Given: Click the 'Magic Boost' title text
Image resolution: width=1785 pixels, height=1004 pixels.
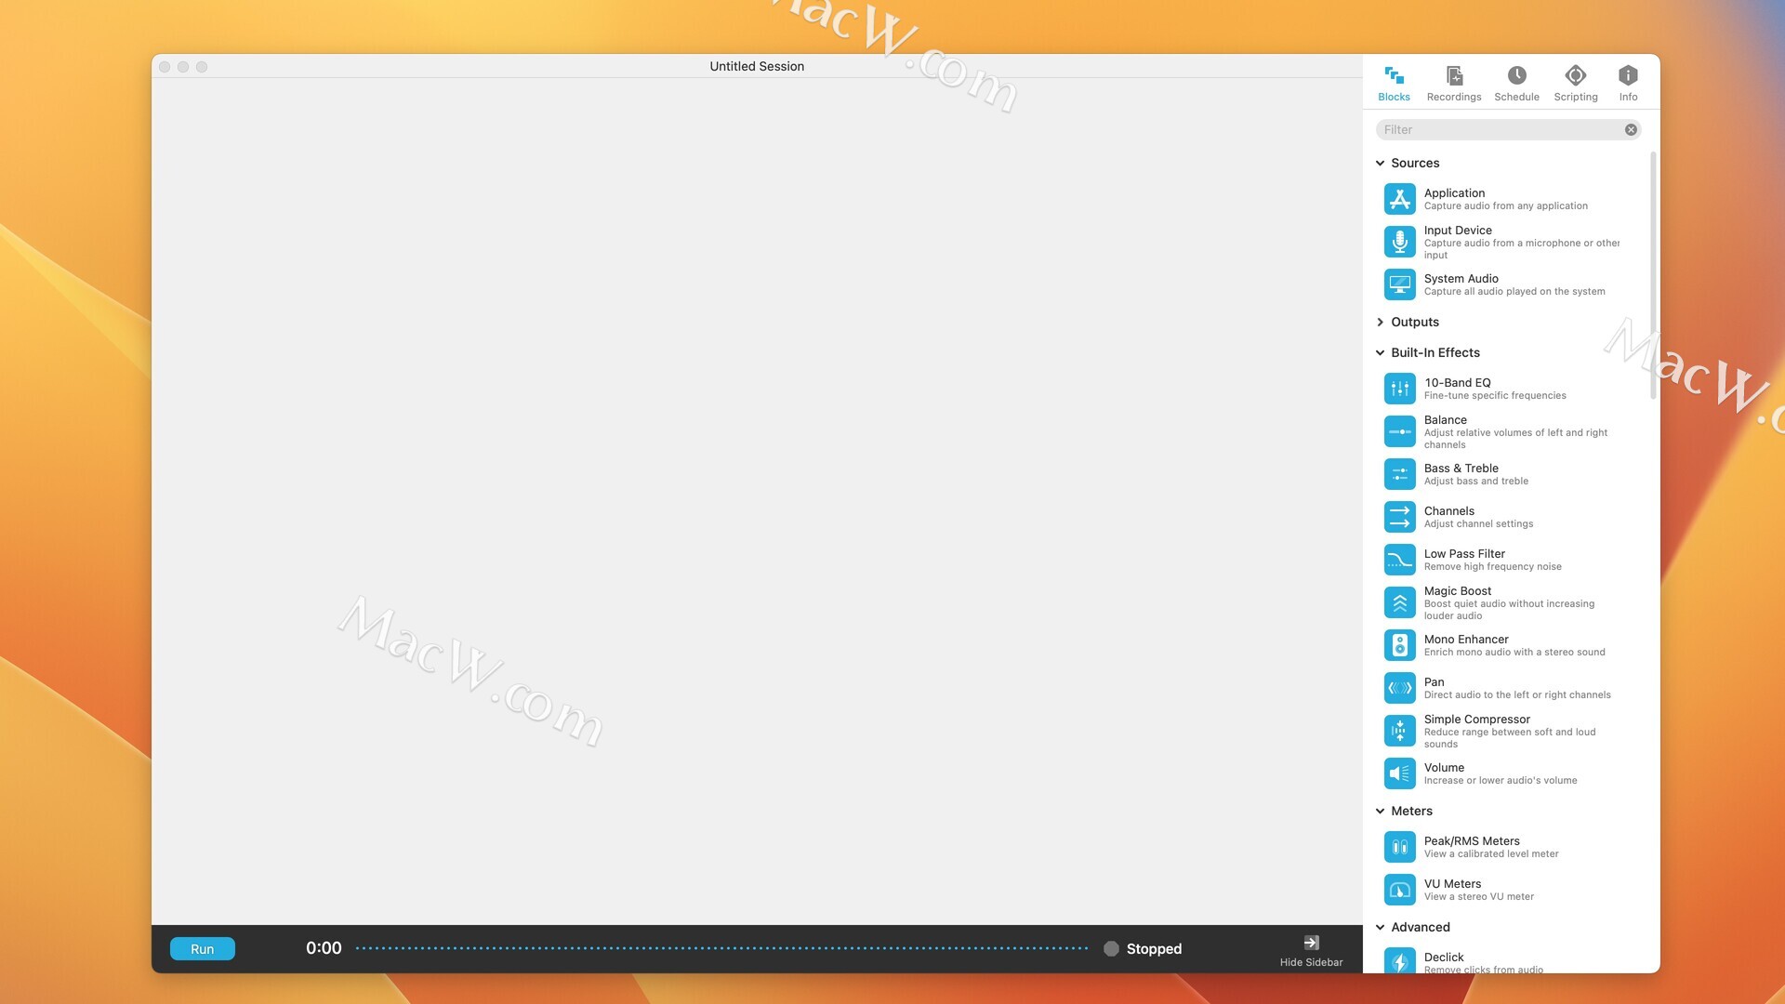Looking at the screenshot, I should pyautogui.click(x=1457, y=591).
